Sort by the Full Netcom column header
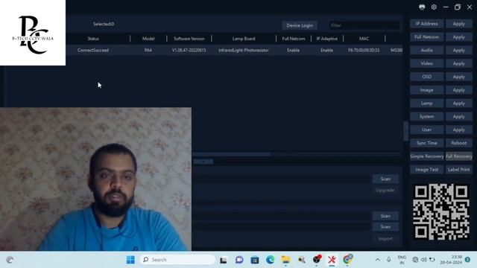This screenshot has width=477, height=268. point(293,39)
